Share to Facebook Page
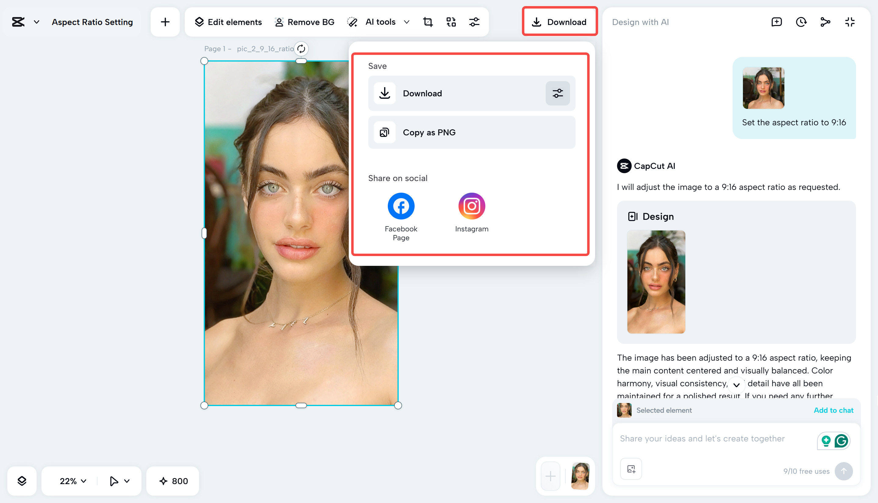The image size is (878, 503). pyautogui.click(x=401, y=206)
